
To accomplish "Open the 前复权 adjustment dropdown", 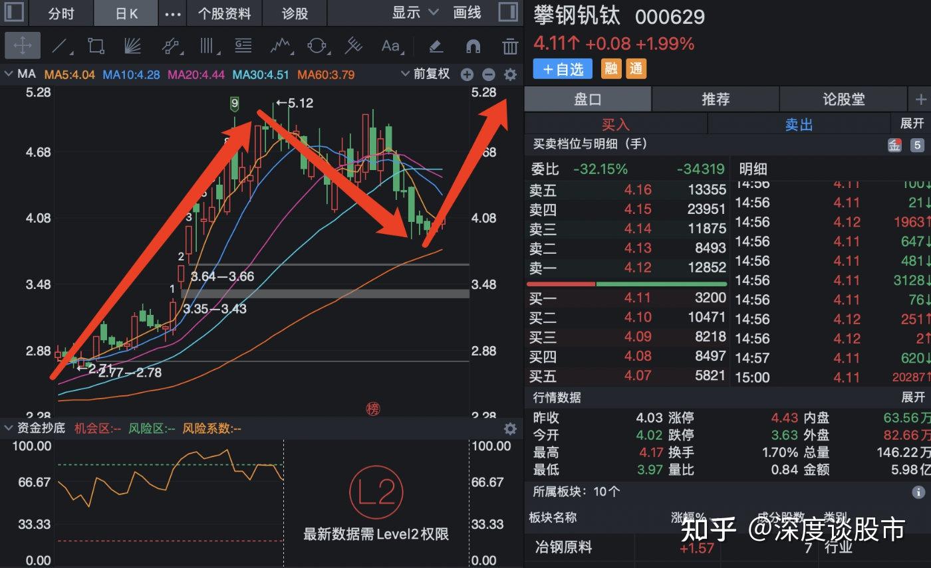I will (426, 74).
